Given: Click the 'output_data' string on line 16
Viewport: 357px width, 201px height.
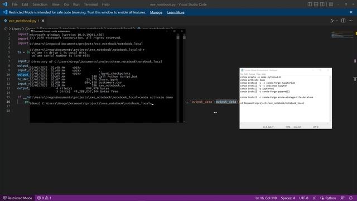Looking at the screenshot, I should [202, 102].
